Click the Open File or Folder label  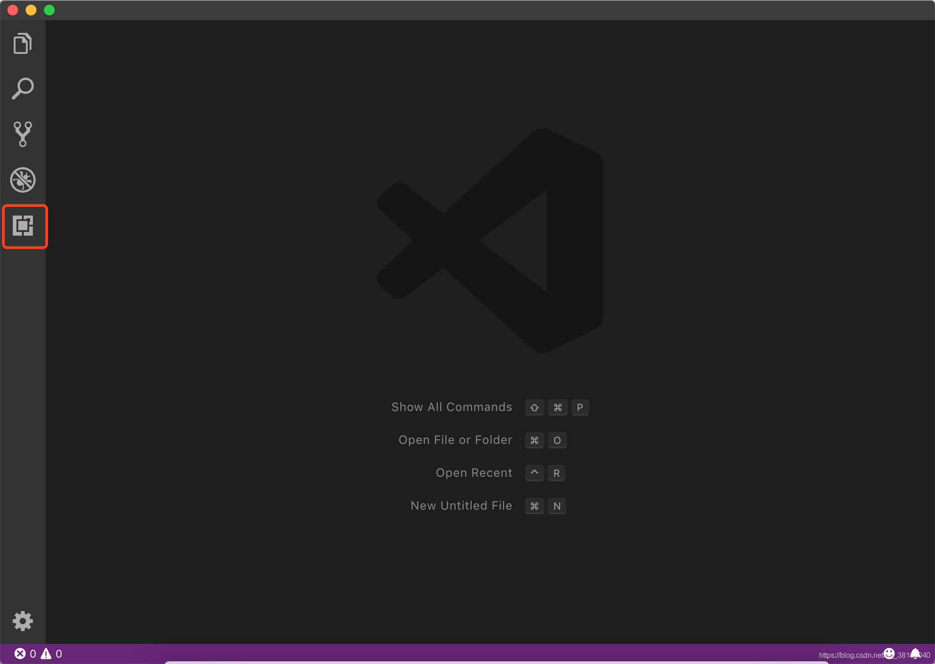pos(455,440)
